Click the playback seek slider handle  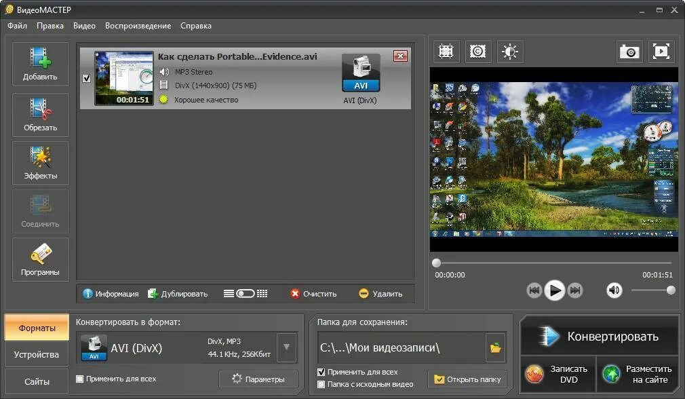click(x=436, y=263)
